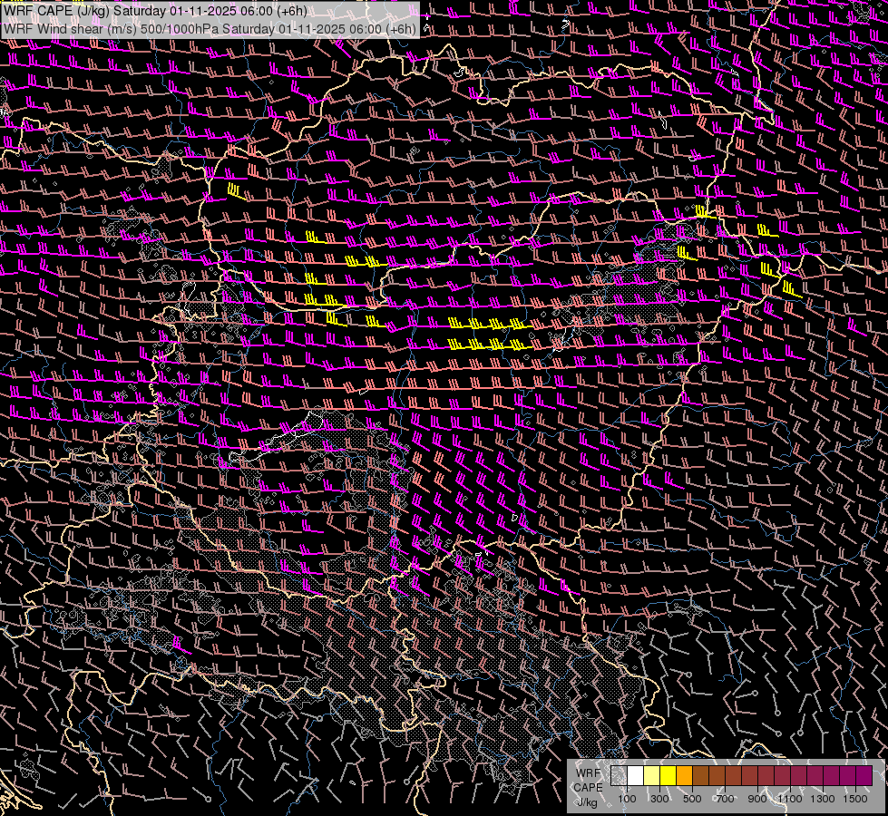Select the last purple swatch in legend
This screenshot has width=888, height=816.
(864, 775)
